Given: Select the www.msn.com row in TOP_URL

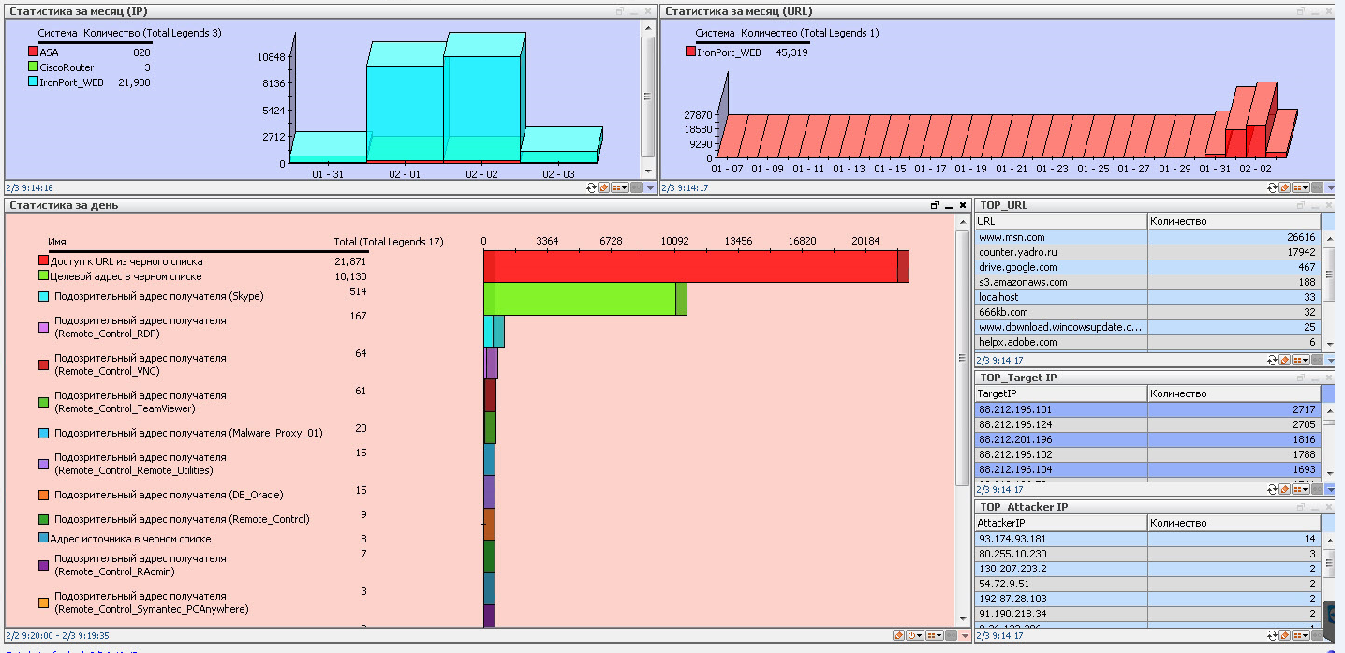Looking at the screenshot, I should [1060, 237].
